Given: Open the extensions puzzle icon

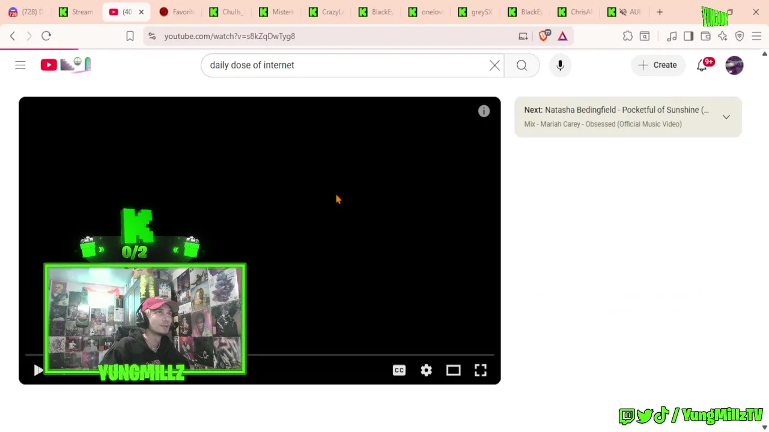Looking at the screenshot, I should 628,36.
